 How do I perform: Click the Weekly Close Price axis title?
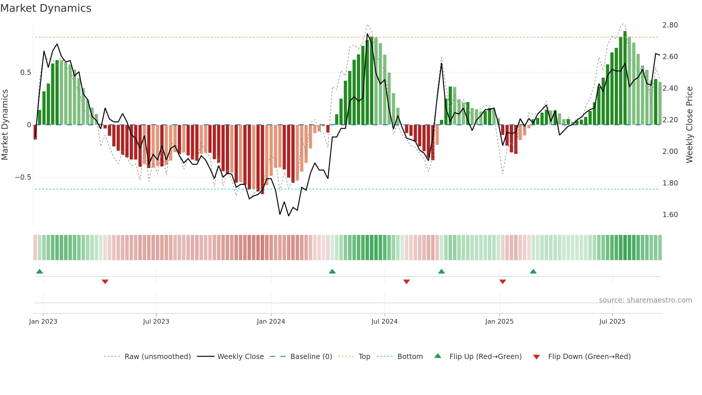pyautogui.click(x=689, y=125)
